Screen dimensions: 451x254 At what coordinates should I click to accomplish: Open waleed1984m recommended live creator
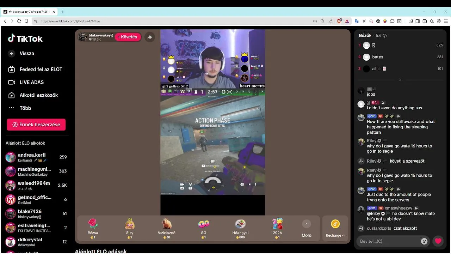coord(36,186)
